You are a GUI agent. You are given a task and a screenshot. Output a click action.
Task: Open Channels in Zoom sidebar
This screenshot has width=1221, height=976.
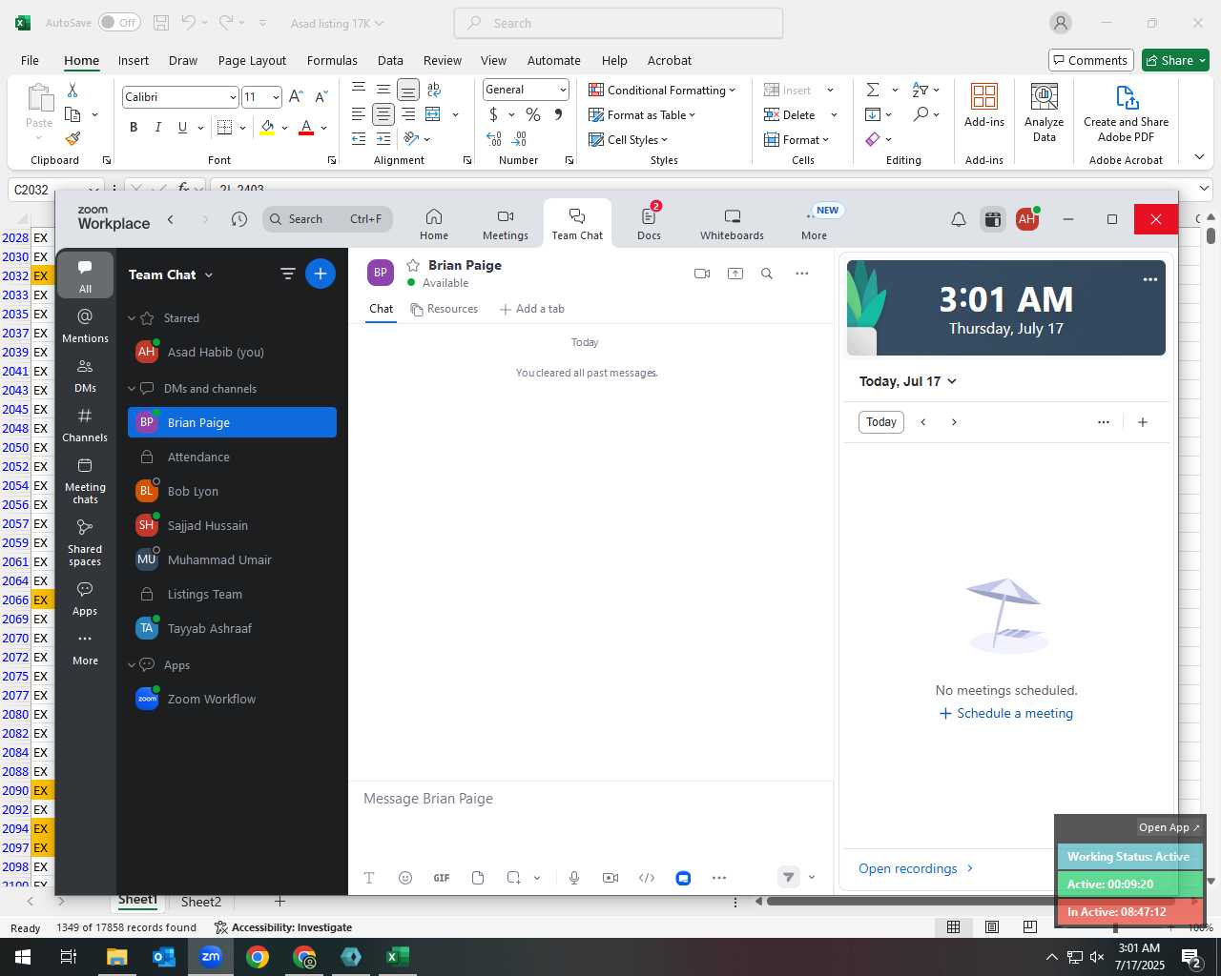pos(85,425)
